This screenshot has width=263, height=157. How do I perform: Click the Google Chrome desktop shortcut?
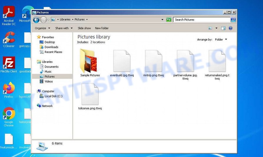click(9, 117)
